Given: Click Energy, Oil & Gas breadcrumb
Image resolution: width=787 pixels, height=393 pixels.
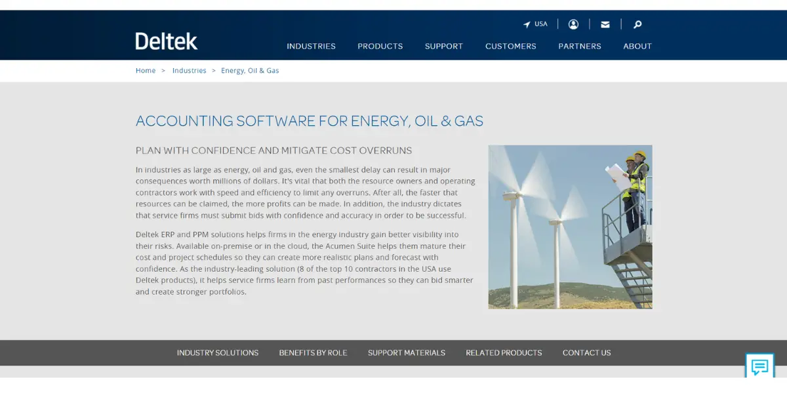Looking at the screenshot, I should (250, 71).
